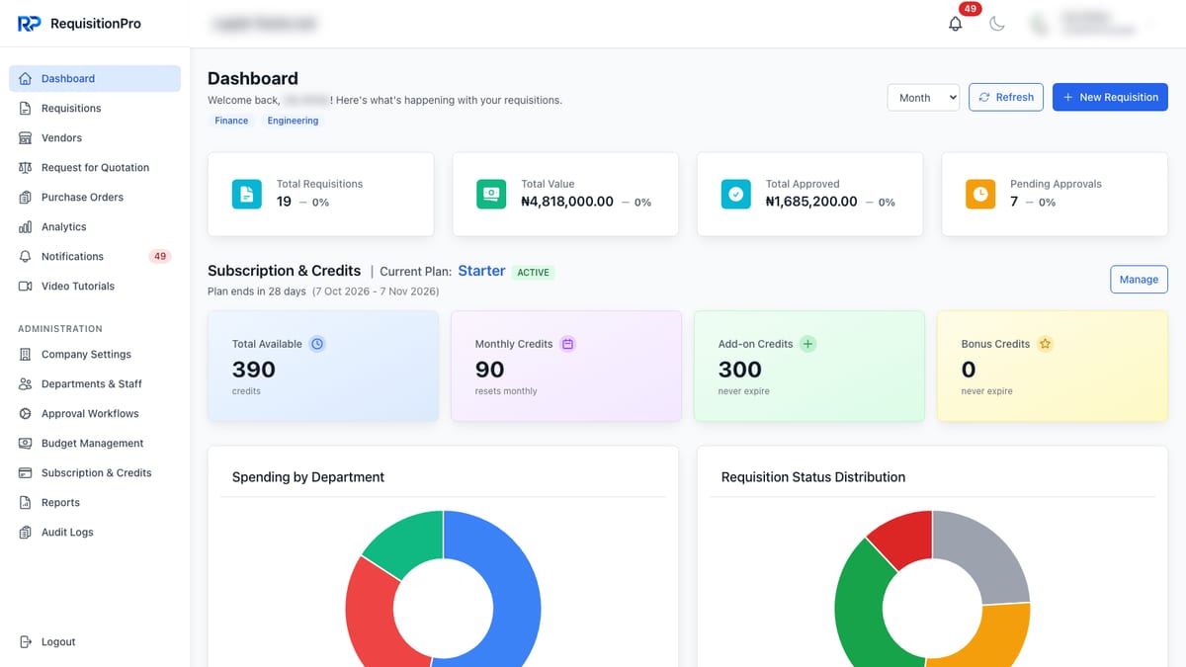Click the Refresh button

click(1005, 97)
